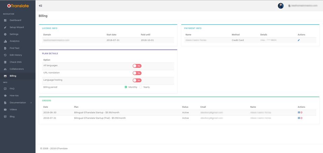
Task: Click the License Info panel heading
Action: point(50,28)
